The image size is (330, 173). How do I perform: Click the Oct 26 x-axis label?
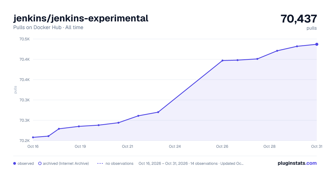(222, 146)
